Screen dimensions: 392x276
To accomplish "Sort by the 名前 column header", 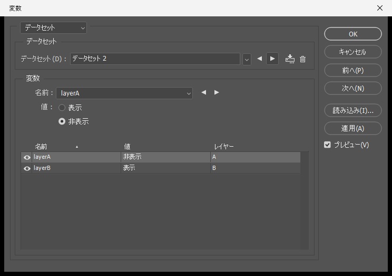I will [x=41, y=147].
